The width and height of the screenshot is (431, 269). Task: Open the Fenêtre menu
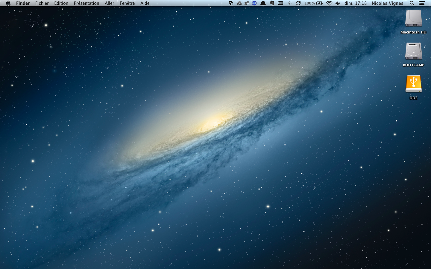point(127,3)
